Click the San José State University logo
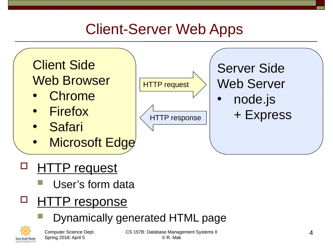The height and width of the screenshot is (249, 333). coord(25,234)
